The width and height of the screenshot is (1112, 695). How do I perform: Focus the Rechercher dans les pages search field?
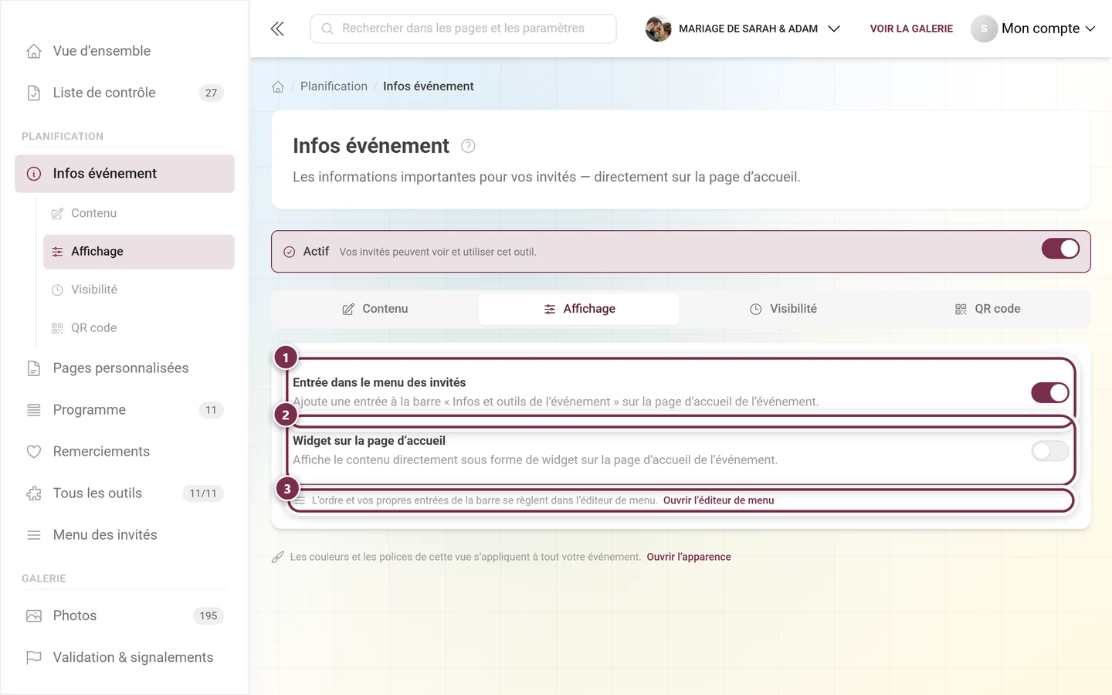pos(463,29)
